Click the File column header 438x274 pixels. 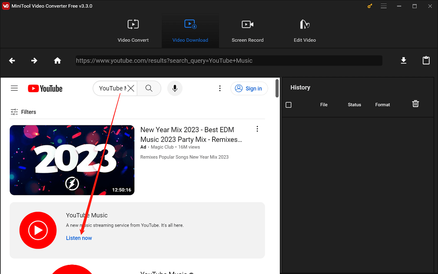(x=324, y=104)
